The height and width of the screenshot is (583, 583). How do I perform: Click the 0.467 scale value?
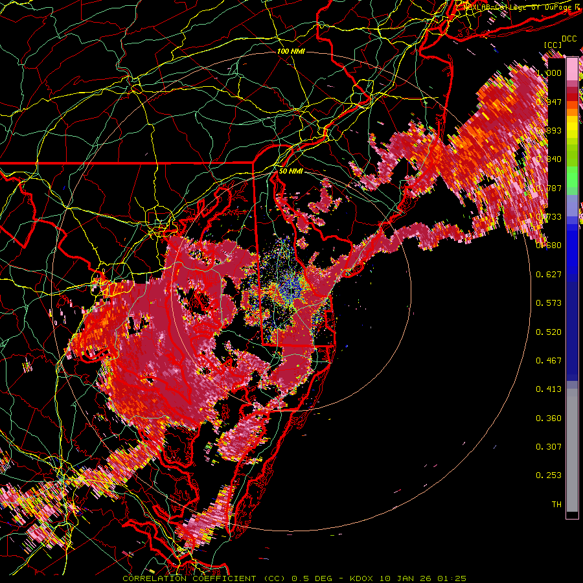[x=549, y=361]
